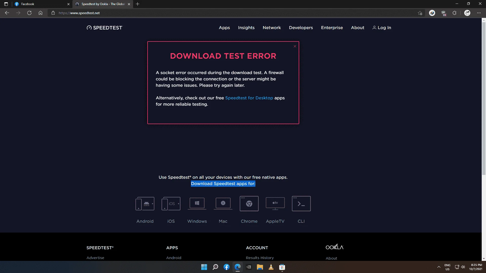Go to browser home page

(40, 13)
